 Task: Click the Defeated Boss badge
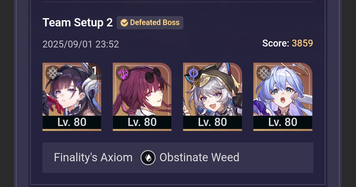coord(150,23)
